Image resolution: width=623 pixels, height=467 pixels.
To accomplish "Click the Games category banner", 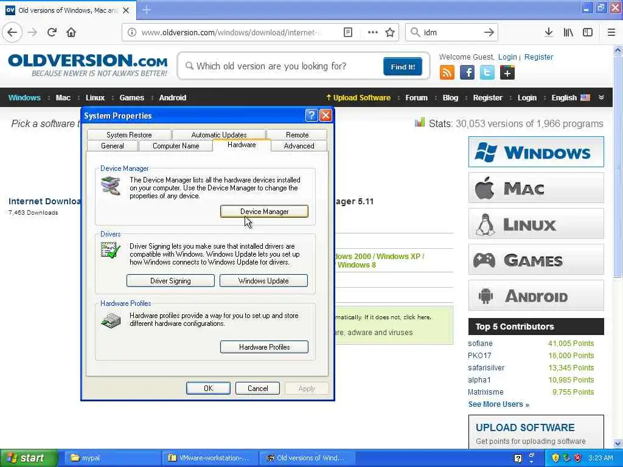I will tap(536, 260).
